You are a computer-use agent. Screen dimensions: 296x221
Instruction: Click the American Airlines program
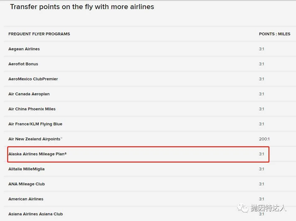tap(26, 199)
